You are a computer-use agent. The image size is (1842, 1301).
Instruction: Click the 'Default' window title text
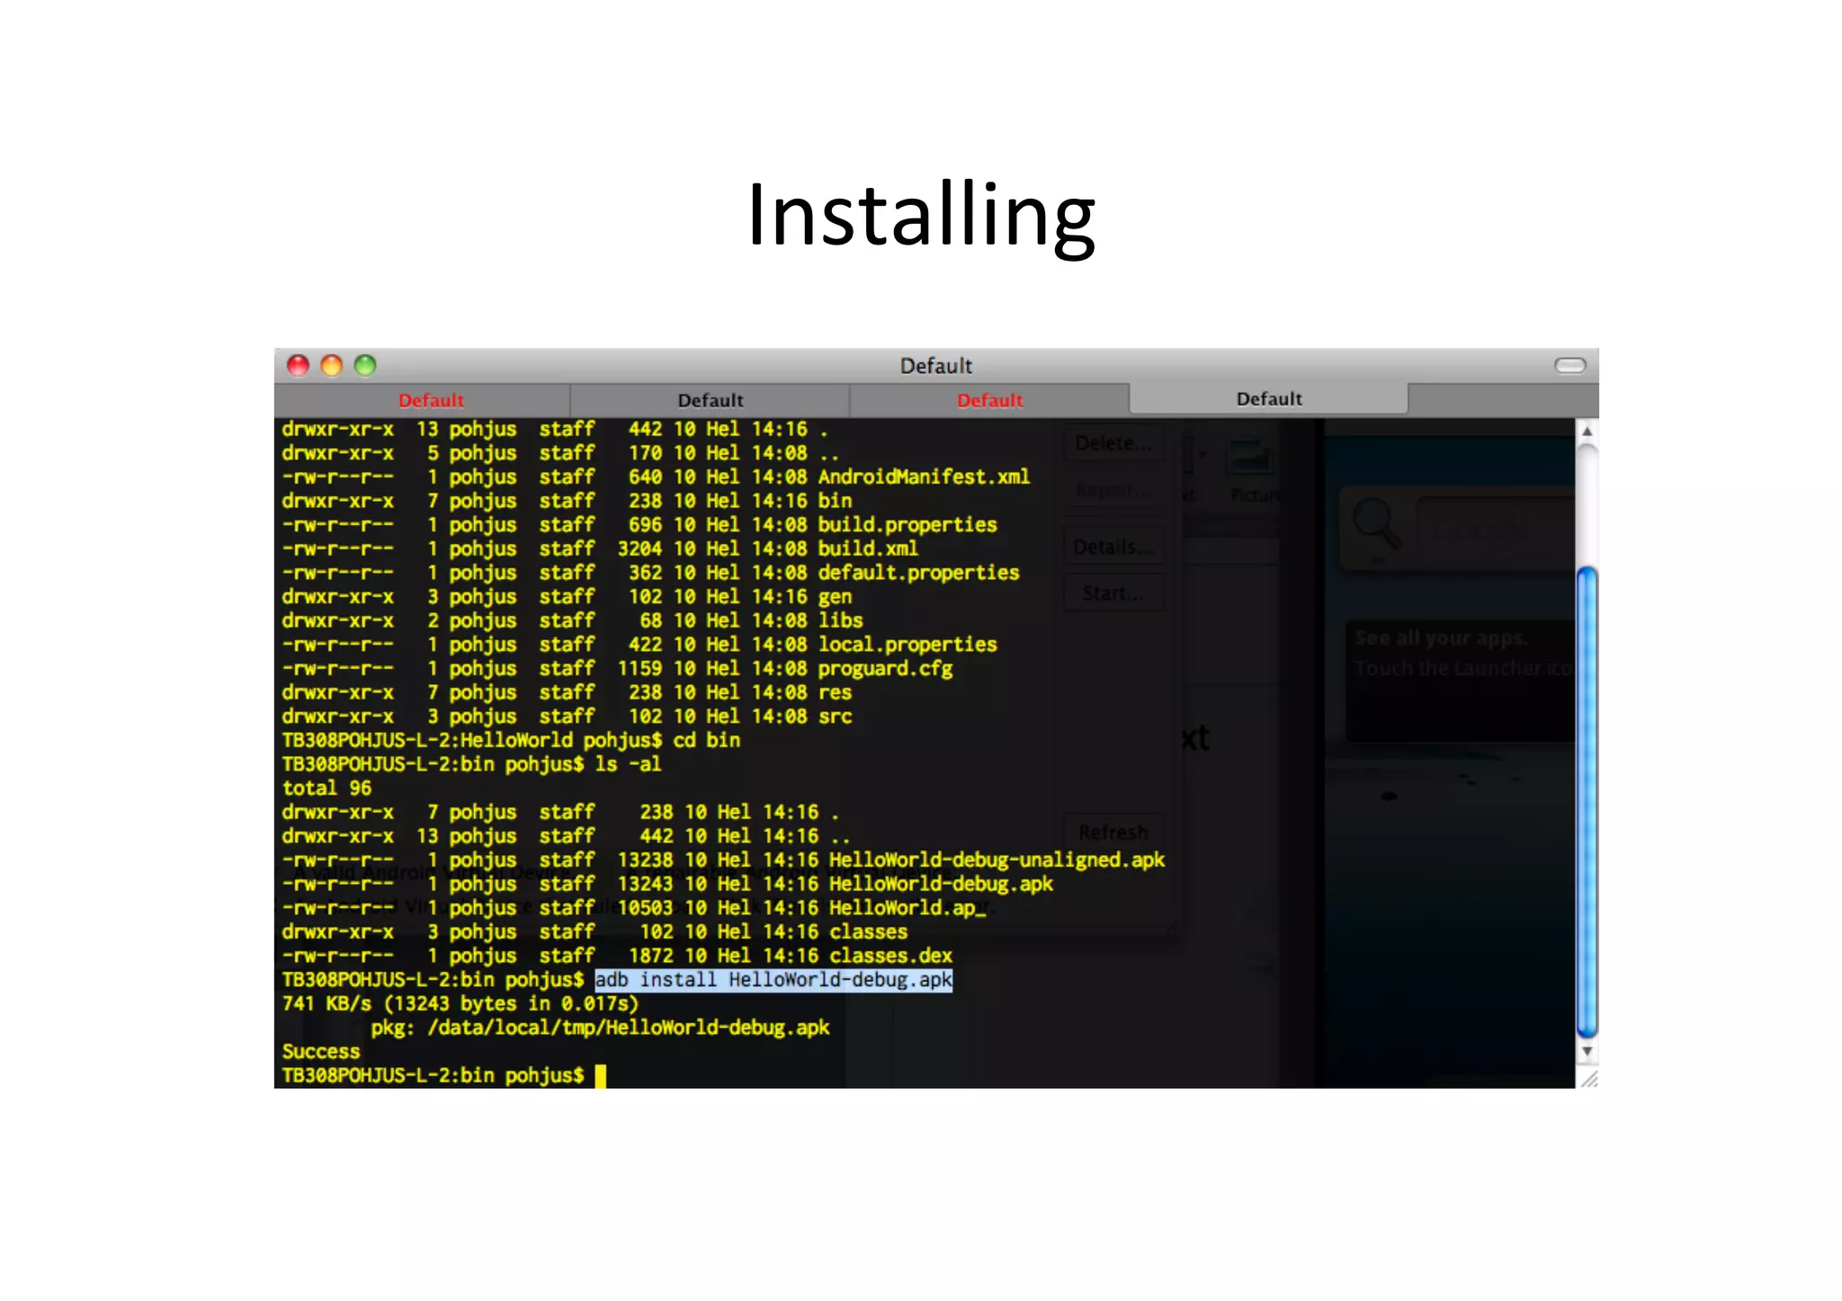[x=936, y=366]
